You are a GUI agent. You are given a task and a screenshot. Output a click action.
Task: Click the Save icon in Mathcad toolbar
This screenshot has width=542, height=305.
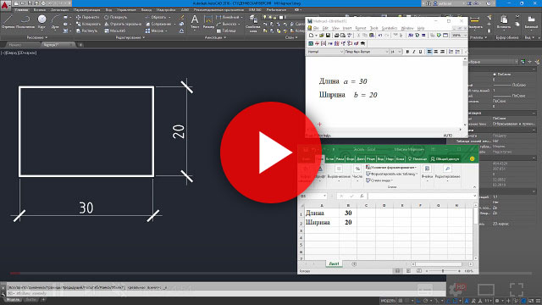328,36
